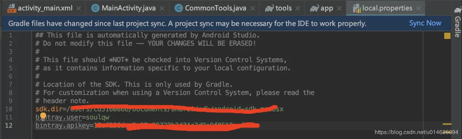Click the properties file icon on local.properties tab

click(356, 8)
